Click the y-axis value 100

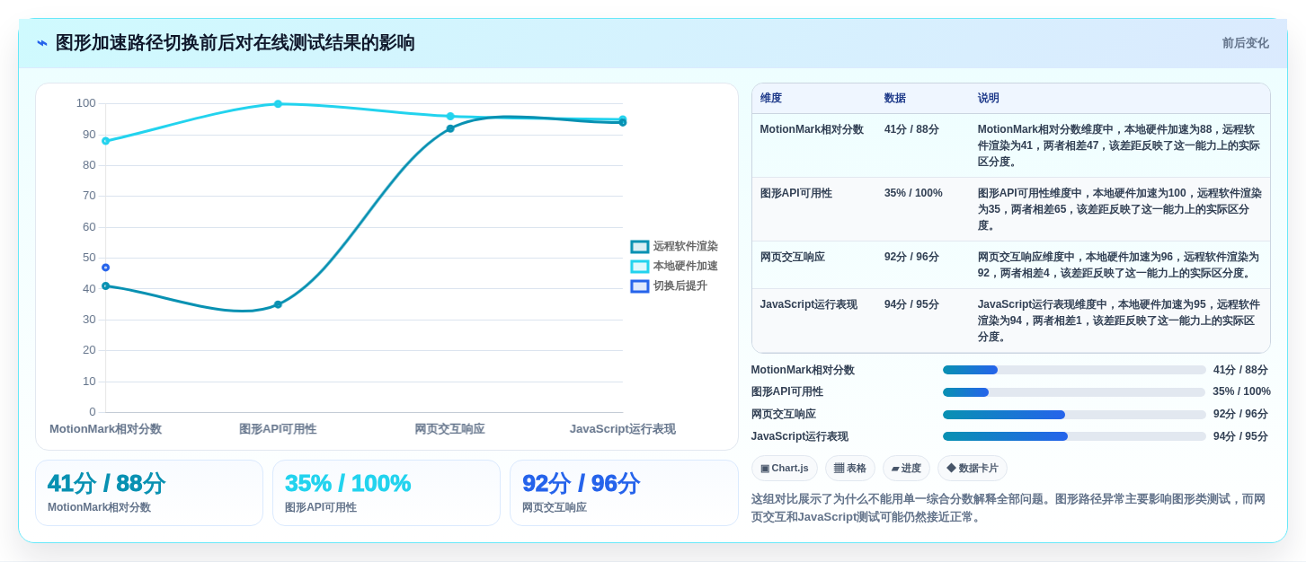[85, 103]
